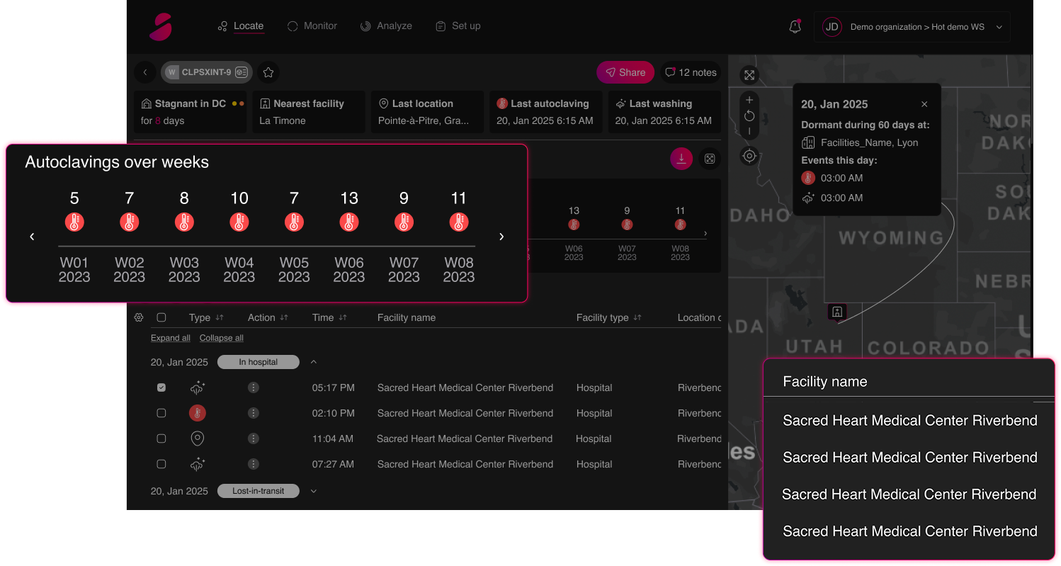
Task: Go back with the left arrow button
Action: click(145, 72)
